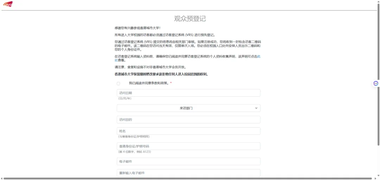Click the vertical scrollbar up arrow
This screenshot has height=180, width=380.
tap(378, 2)
